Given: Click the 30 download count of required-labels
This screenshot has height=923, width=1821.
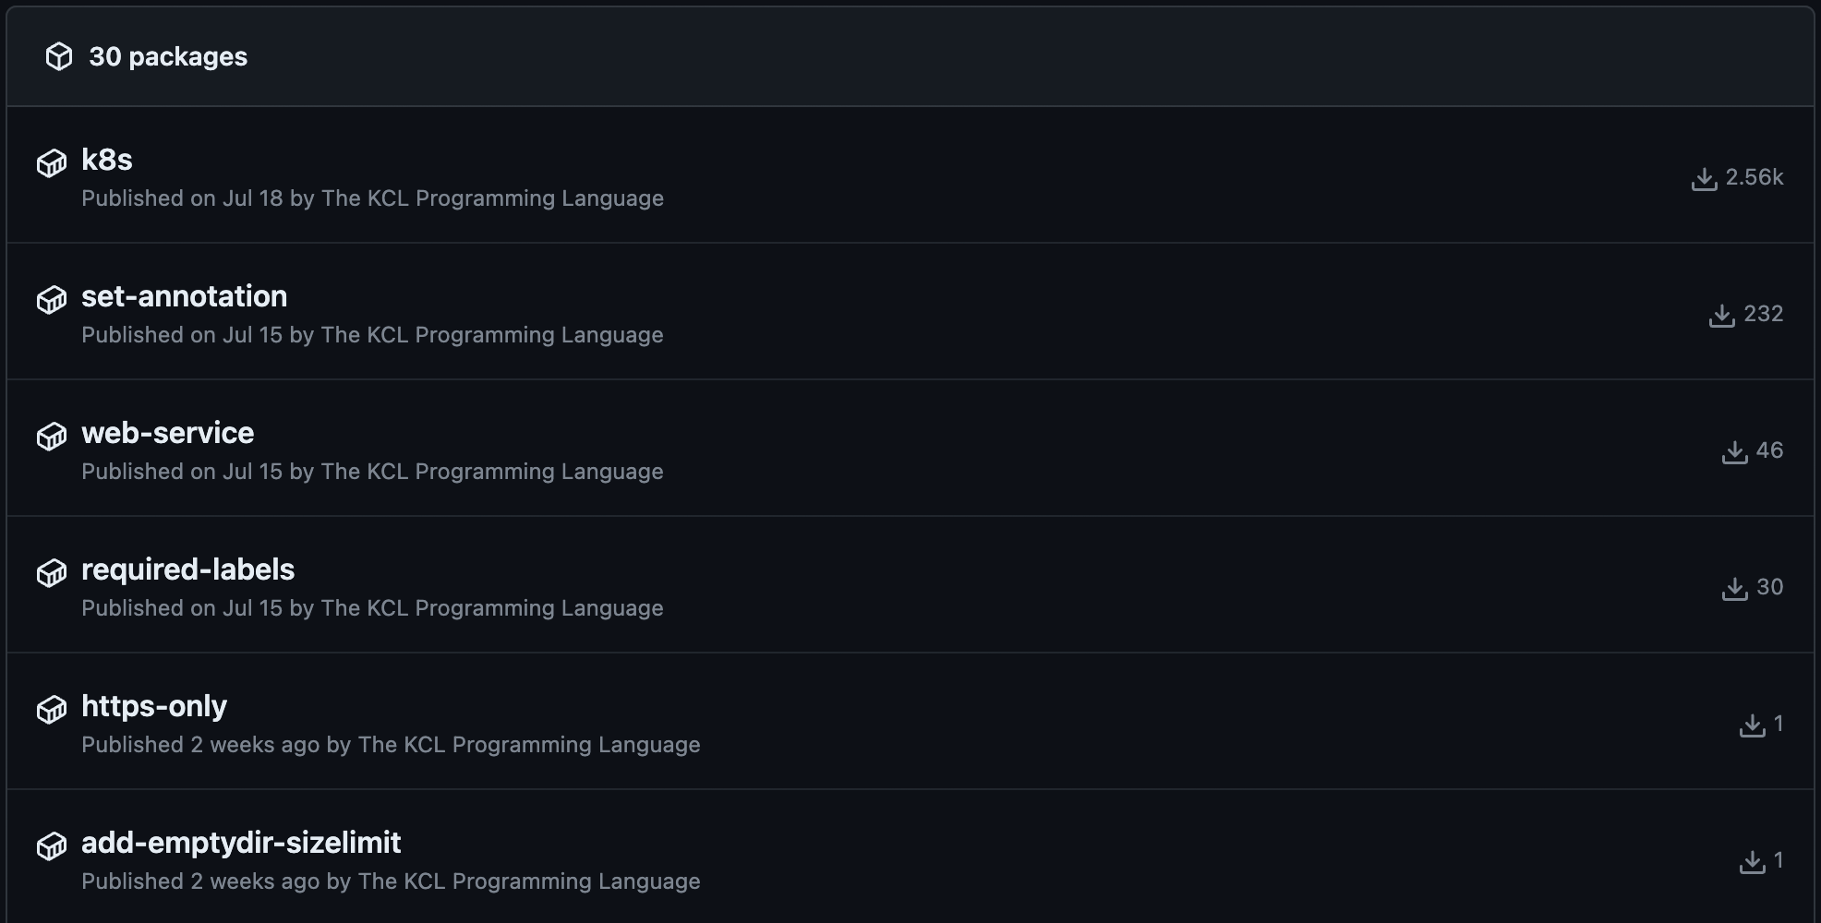Looking at the screenshot, I should click(1770, 587).
